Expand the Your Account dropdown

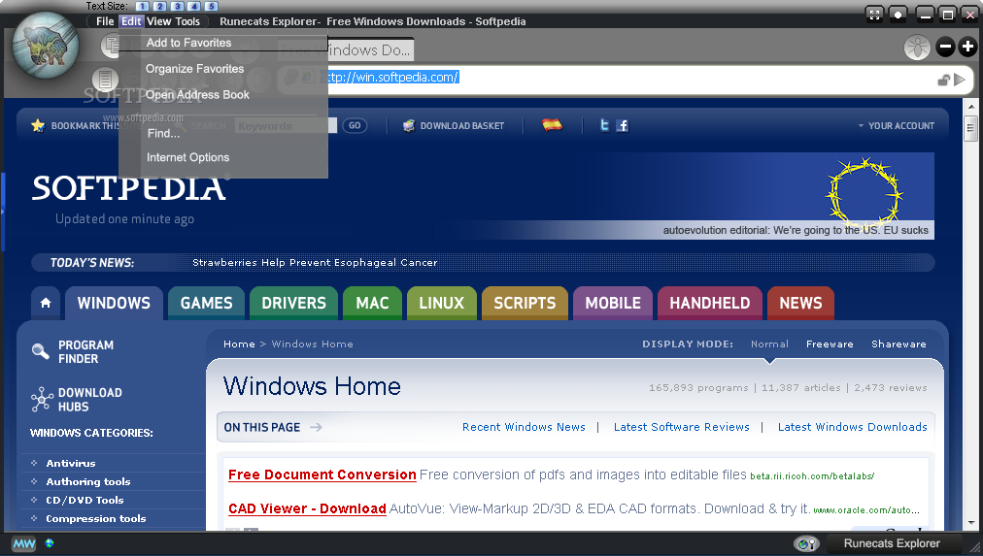tap(897, 126)
